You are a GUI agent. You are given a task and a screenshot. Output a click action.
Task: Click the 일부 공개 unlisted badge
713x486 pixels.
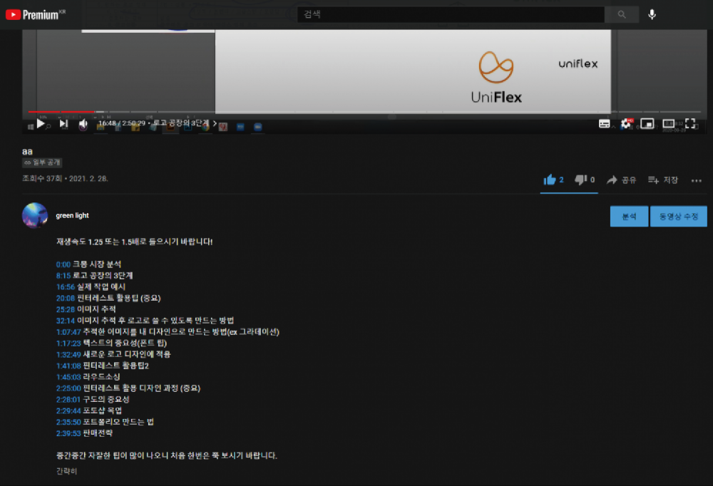42,162
